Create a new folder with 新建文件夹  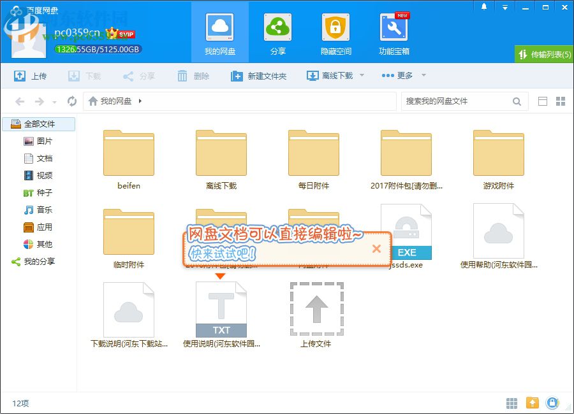(260, 75)
